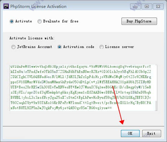
Task: Close the License Activation dialog
Action: [158, 6]
